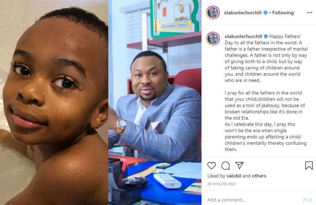
Task: Share post using paper plane icon
Action: [x=239, y=165]
